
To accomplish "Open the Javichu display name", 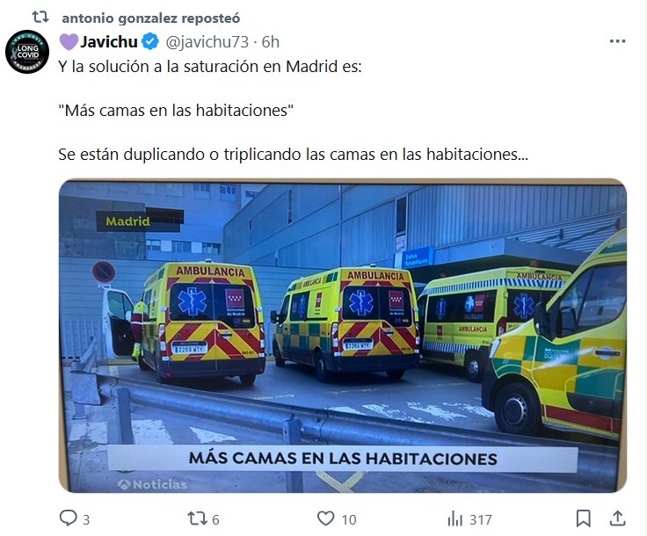I will coord(109,41).
